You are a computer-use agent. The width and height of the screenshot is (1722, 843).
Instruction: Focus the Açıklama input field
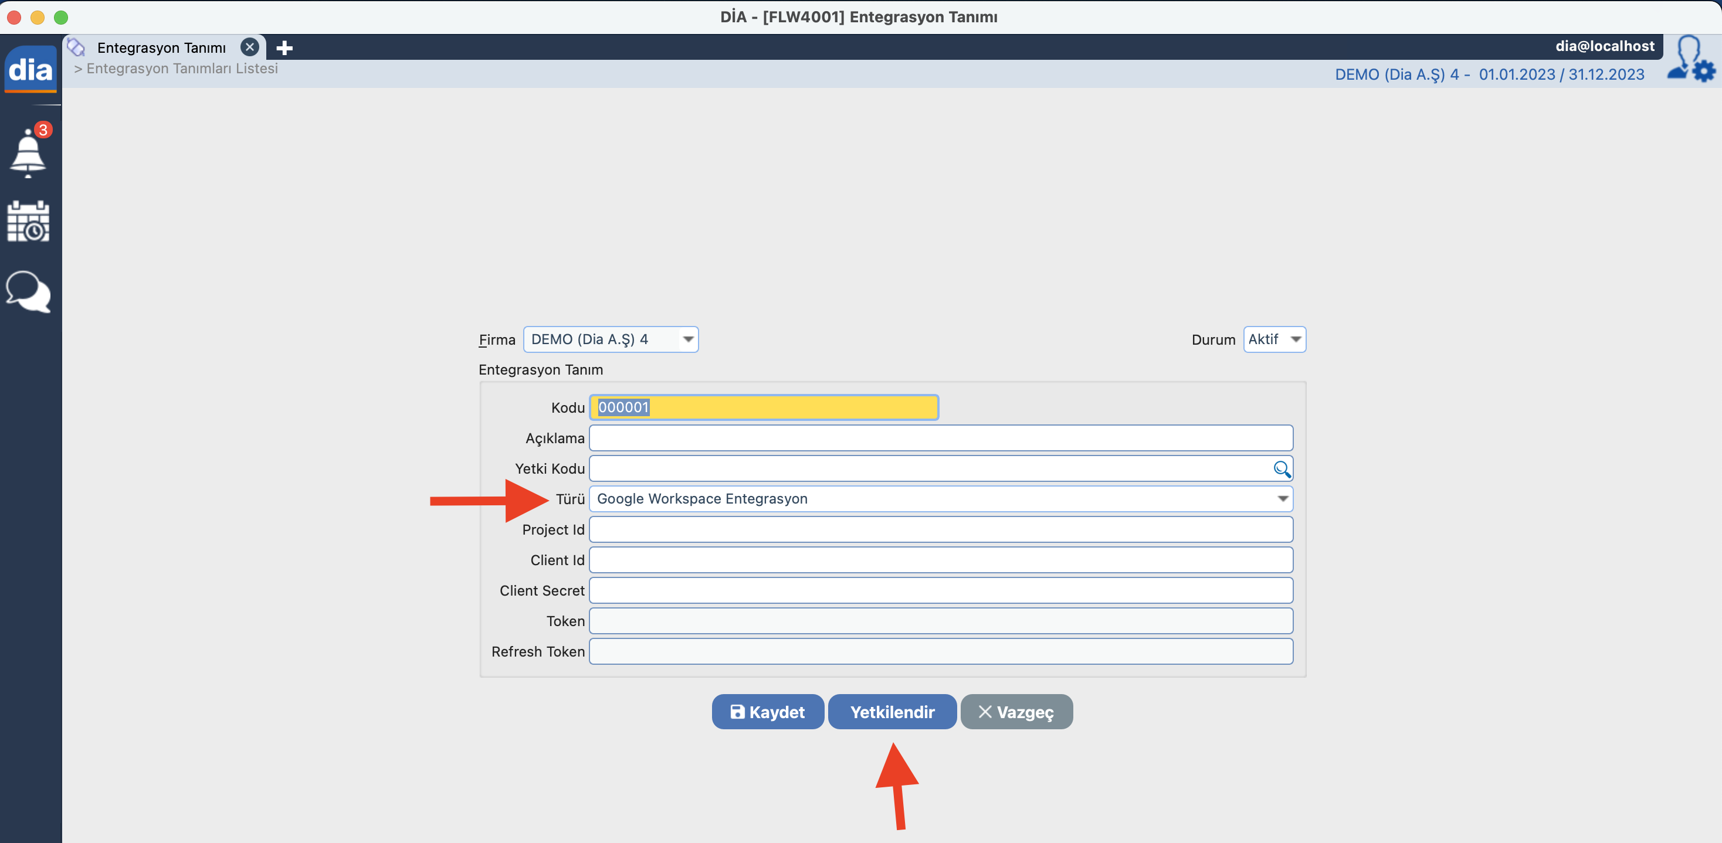940,438
